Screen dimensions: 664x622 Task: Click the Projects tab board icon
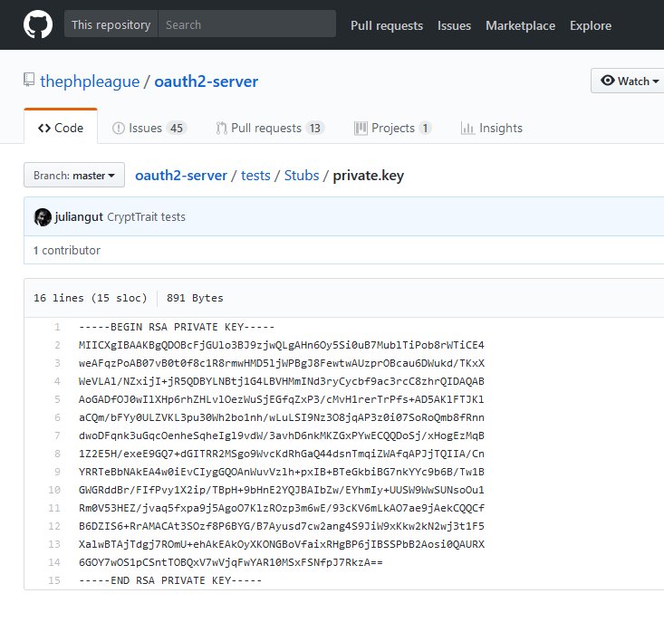pyautogui.click(x=361, y=128)
